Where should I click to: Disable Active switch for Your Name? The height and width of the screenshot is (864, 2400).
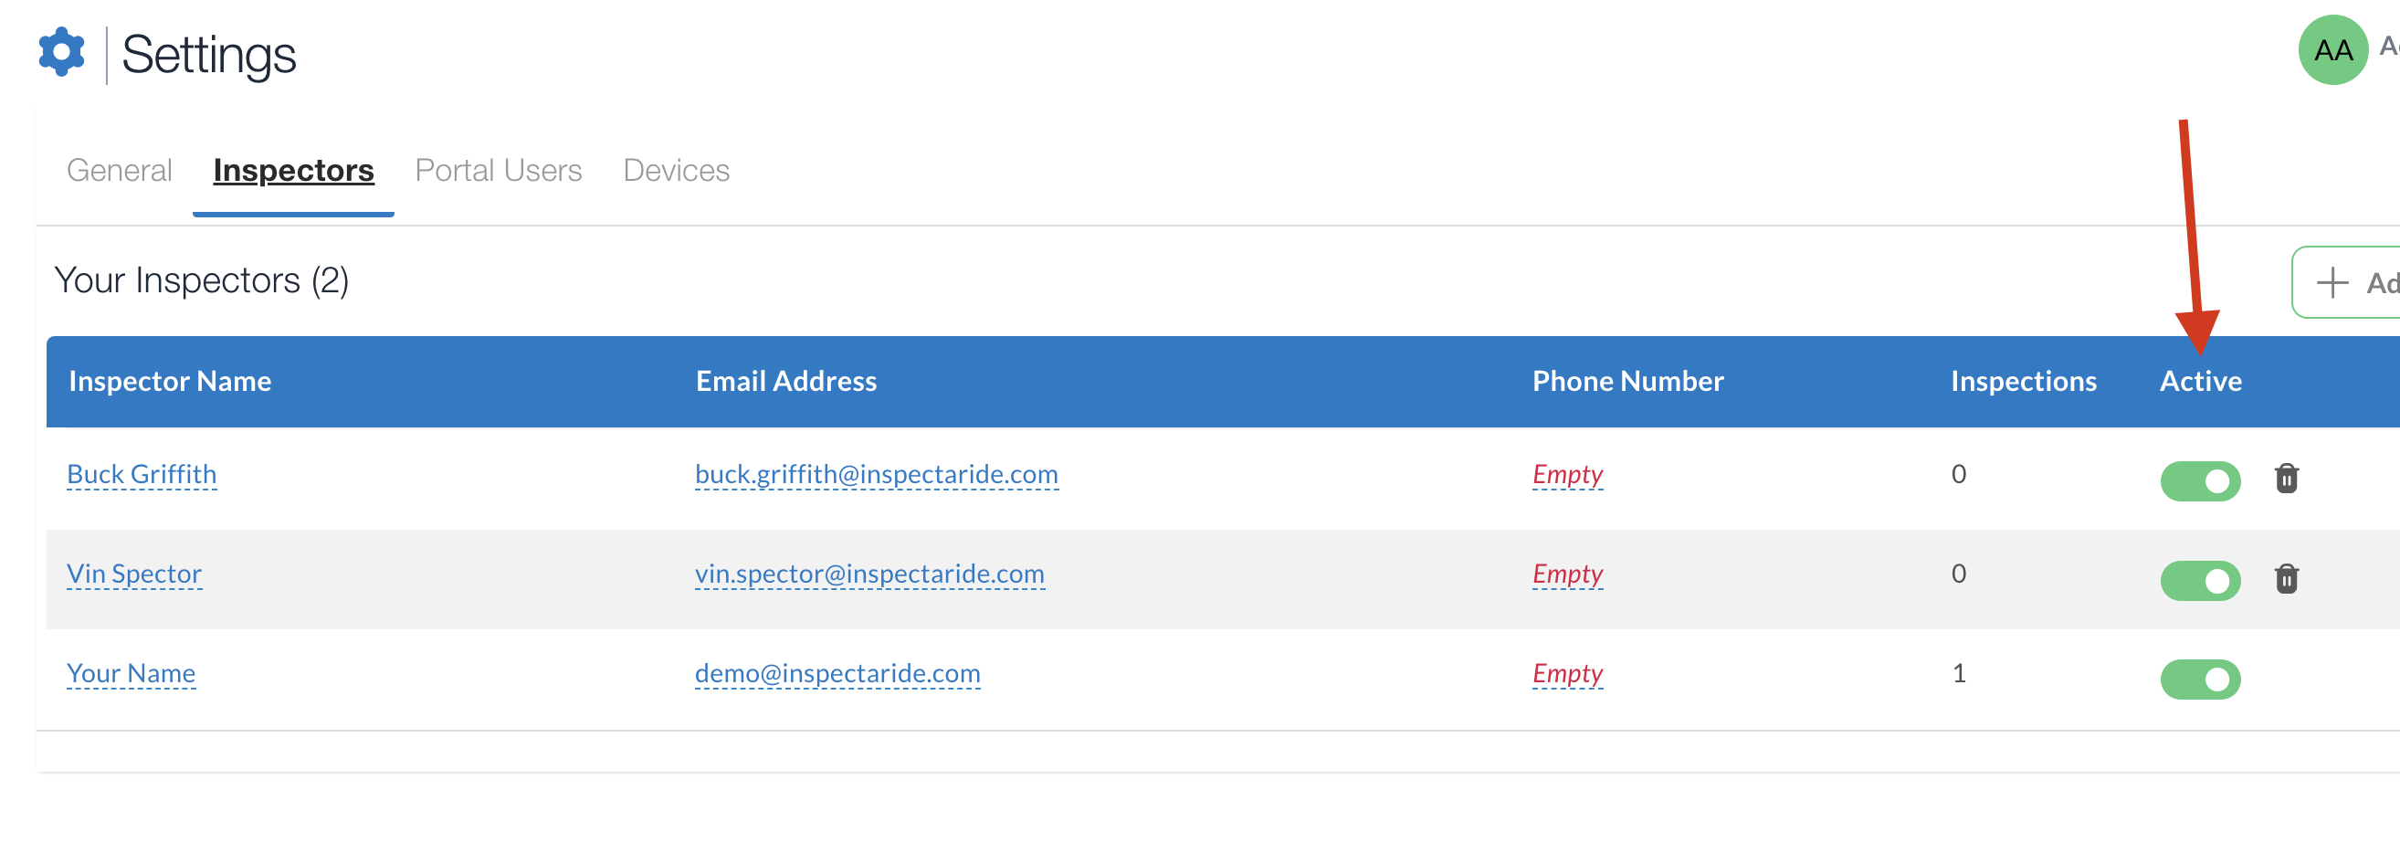pyautogui.click(x=2200, y=680)
